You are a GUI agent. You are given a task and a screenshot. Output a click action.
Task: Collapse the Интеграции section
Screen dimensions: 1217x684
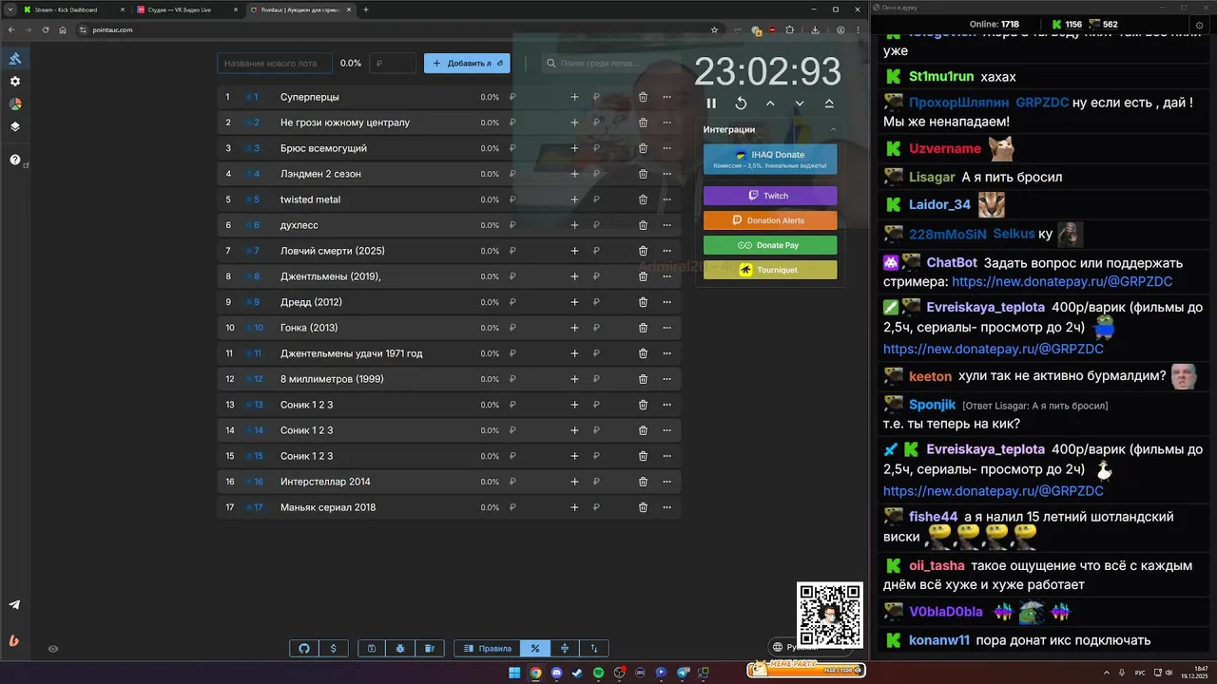(833, 129)
